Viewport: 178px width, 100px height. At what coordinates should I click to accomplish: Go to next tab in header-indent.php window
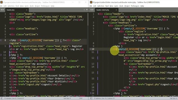[x=93, y=10]
